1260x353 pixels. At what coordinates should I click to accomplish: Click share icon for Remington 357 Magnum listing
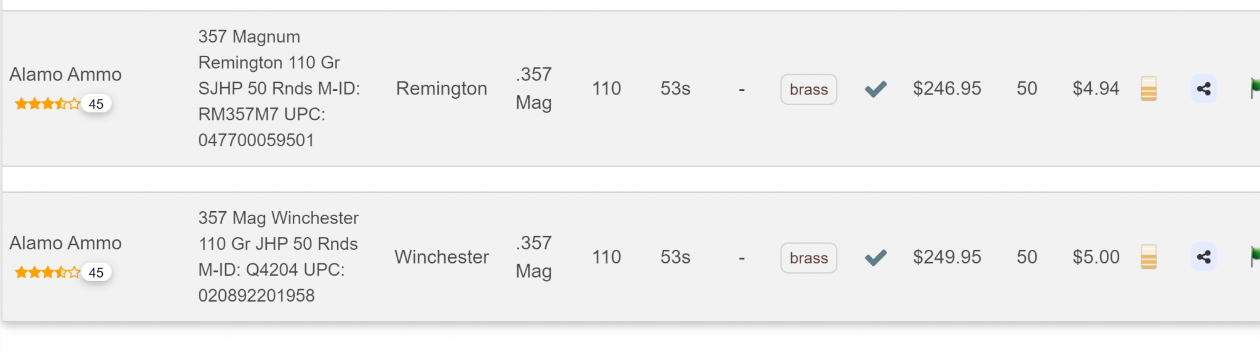click(x=1203, y=89)
